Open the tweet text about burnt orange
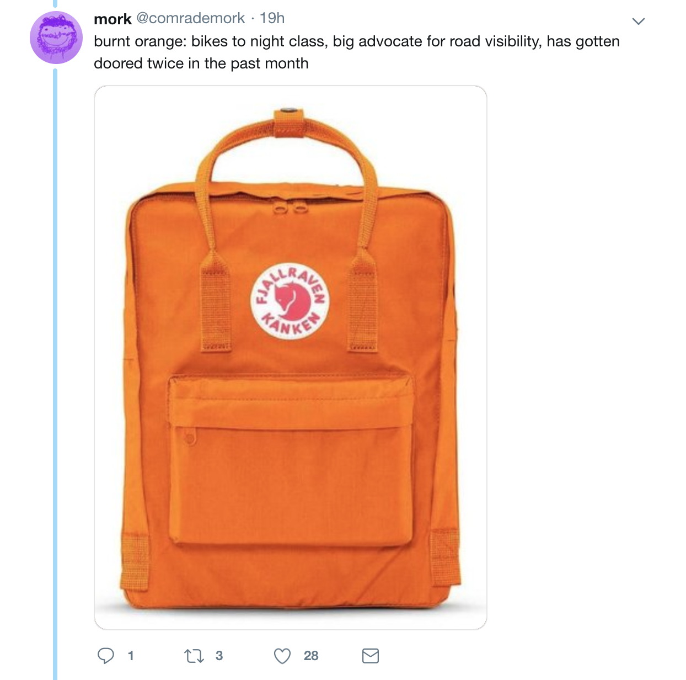The image size is (686, 680). 357,52
